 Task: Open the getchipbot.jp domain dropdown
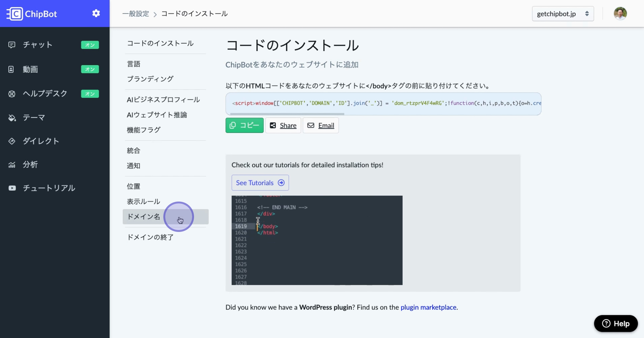563,14
